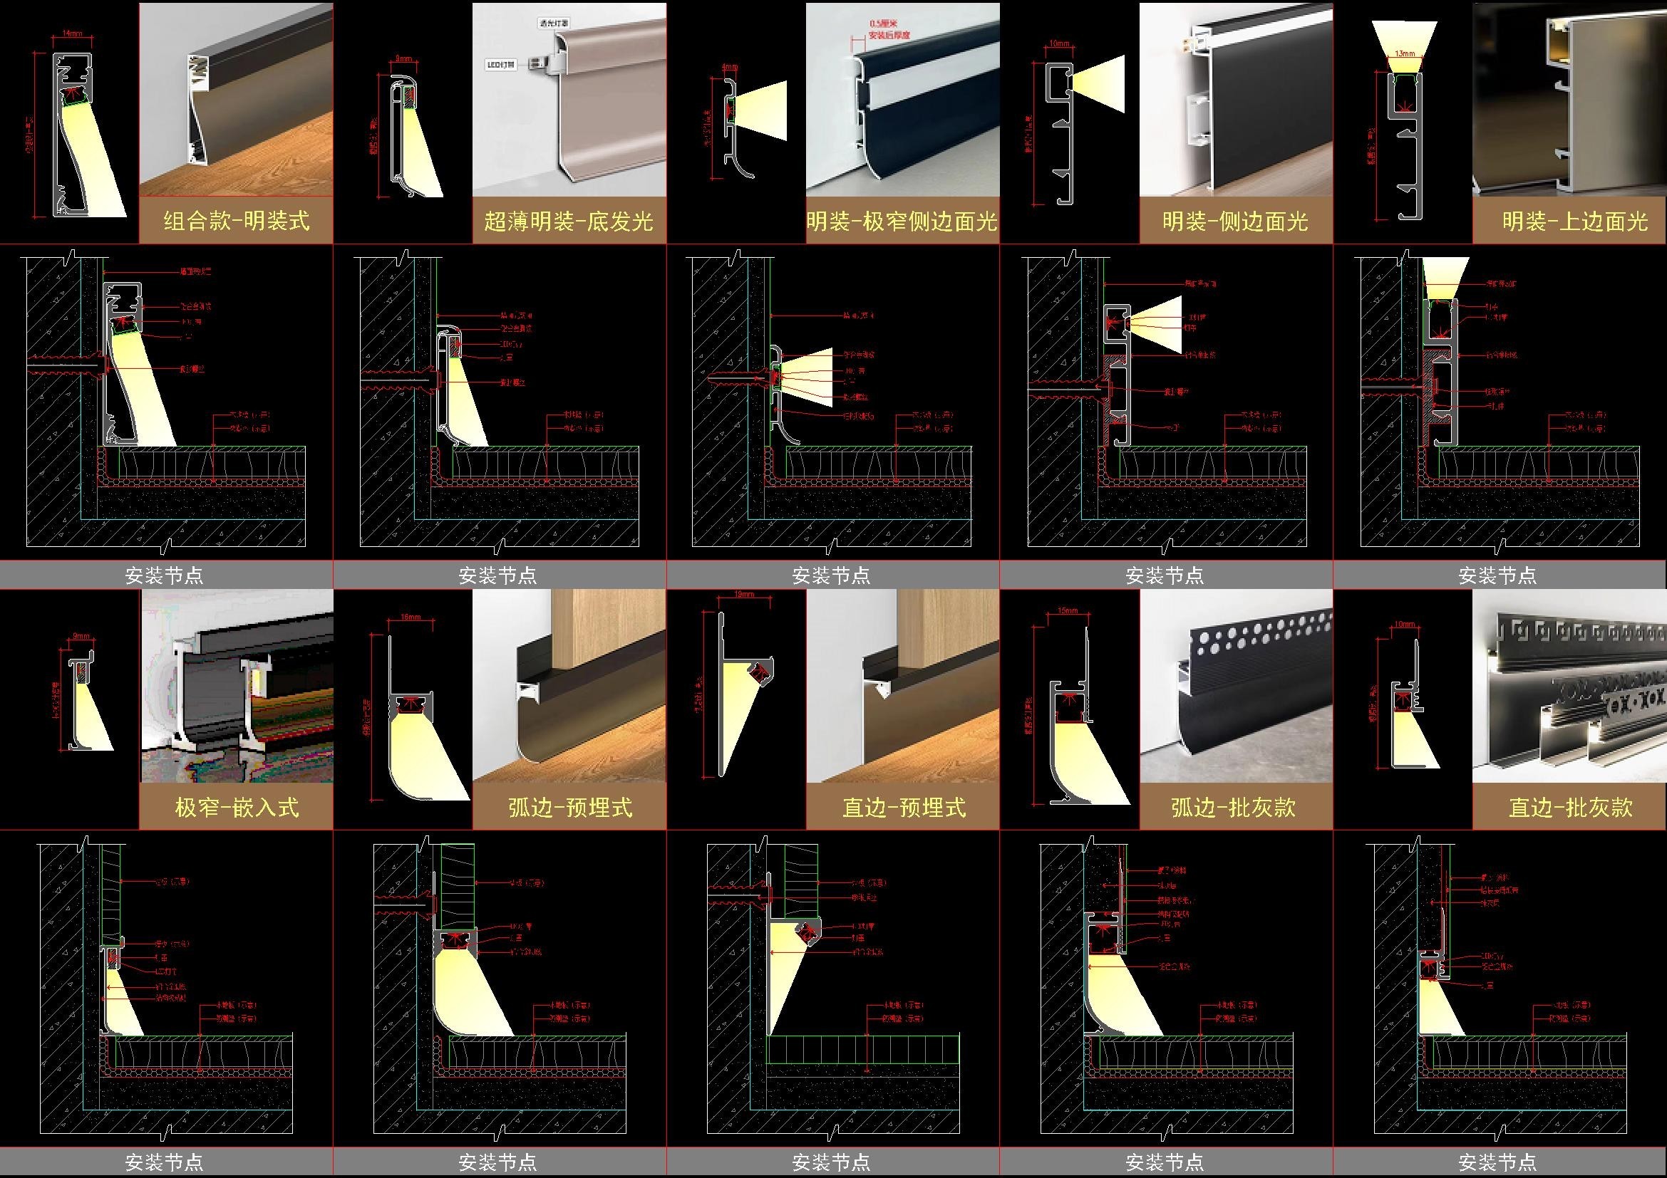The width and height of the screenshot is (1667, 1178).
Task: Select the "超薄明装-底发光" title label
Action: click(x=569, y=221)
